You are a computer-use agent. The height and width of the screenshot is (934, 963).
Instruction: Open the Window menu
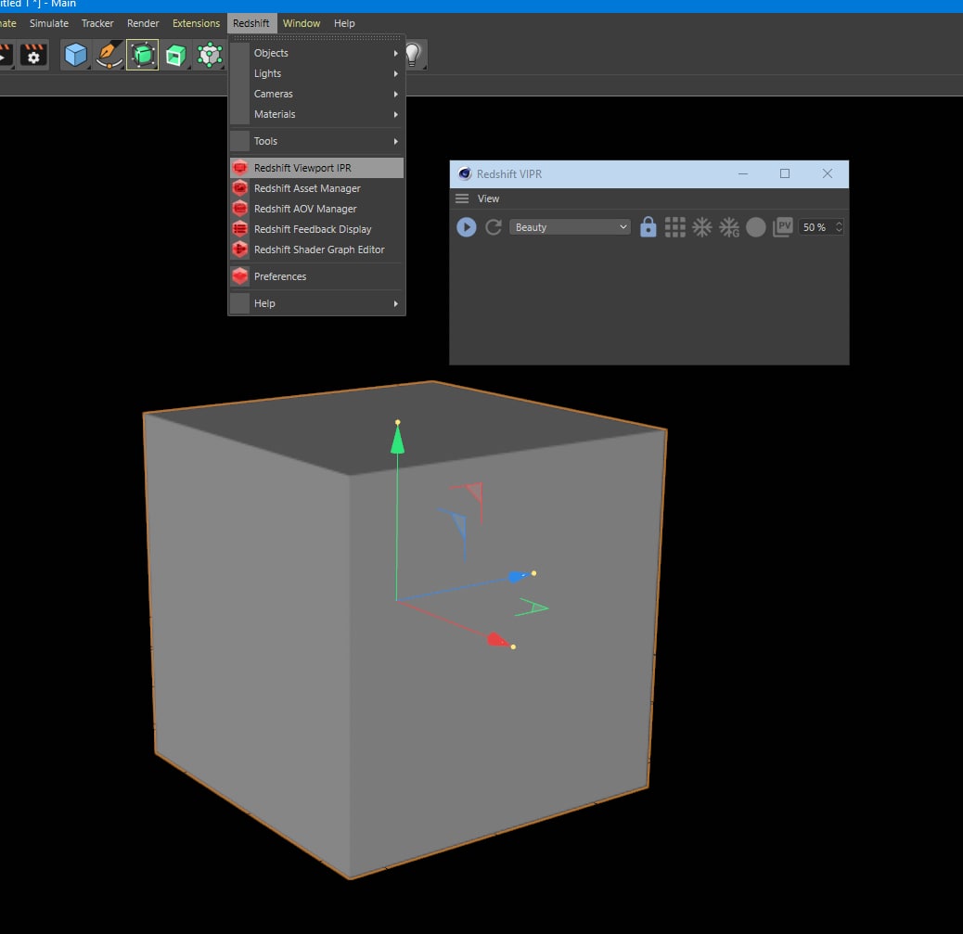(x=302, y=23)
